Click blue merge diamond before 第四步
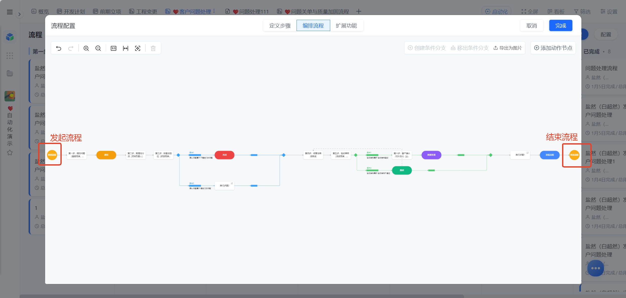The height and width of the screenshot is (298, 626). click(x=284, y=155)
